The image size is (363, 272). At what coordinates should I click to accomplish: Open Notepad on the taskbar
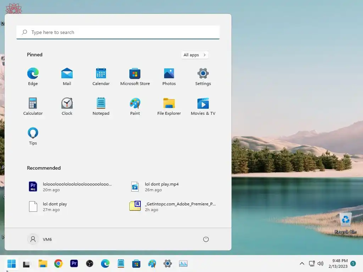click(121, 263)
